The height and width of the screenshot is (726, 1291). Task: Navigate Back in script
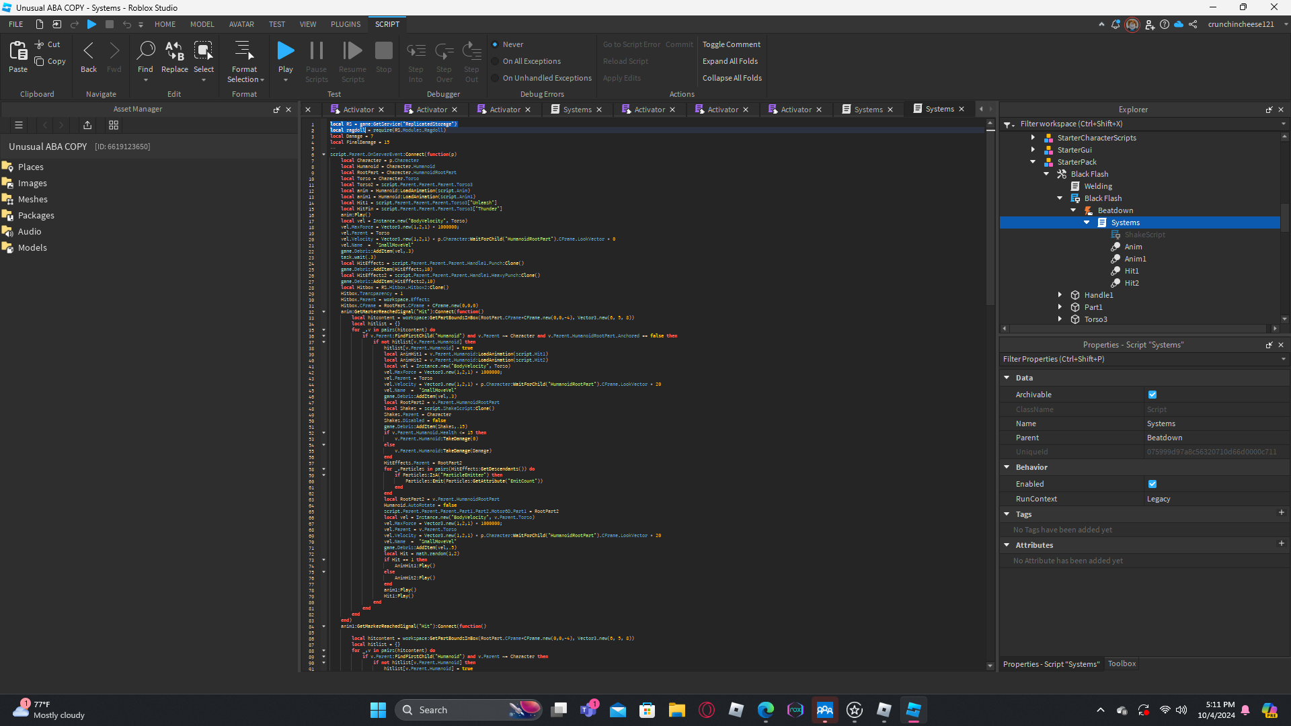click(89, 56)
